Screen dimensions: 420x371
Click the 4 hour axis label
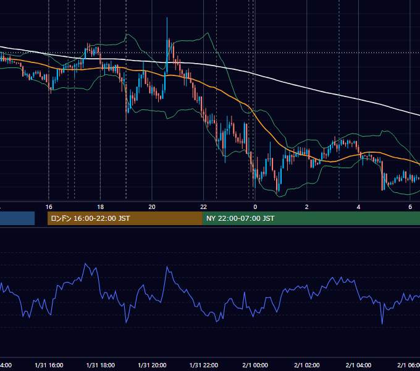[358, 207]
